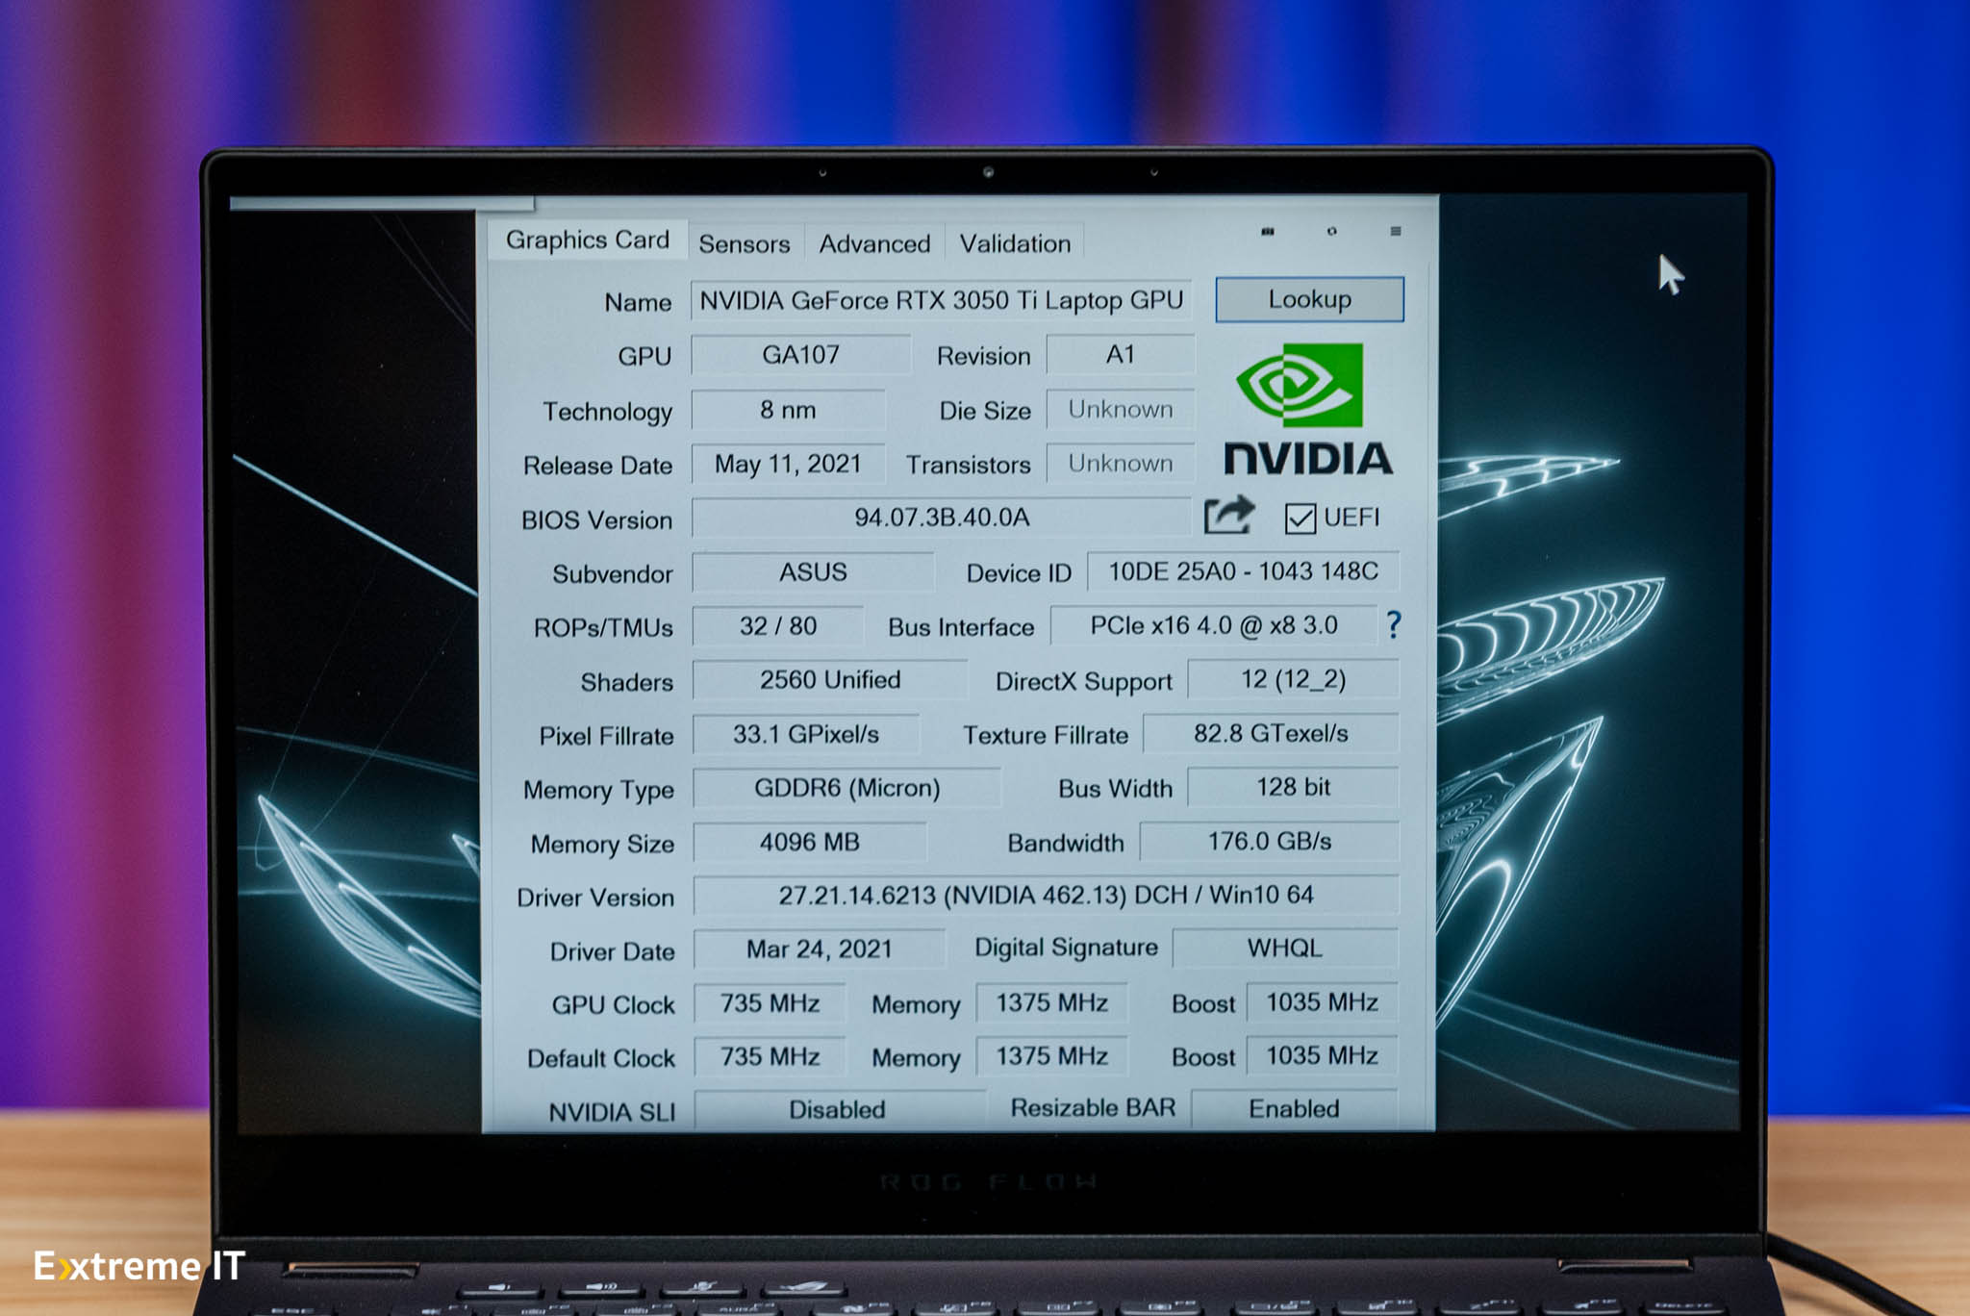
Task: Open the hamburger menu icon
Action: point(1395,231)
